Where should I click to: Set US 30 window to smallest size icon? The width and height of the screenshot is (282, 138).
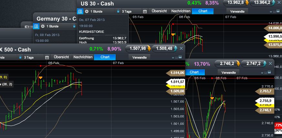pos(271,12)
